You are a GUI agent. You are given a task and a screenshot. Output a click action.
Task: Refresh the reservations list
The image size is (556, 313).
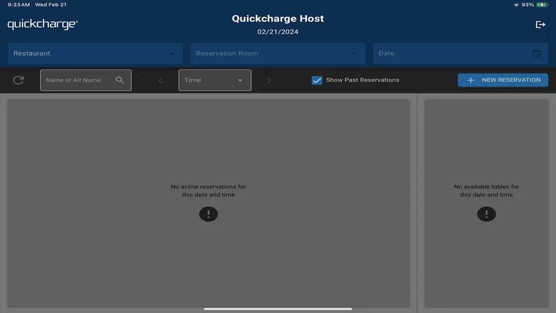[x=18, y=80]
